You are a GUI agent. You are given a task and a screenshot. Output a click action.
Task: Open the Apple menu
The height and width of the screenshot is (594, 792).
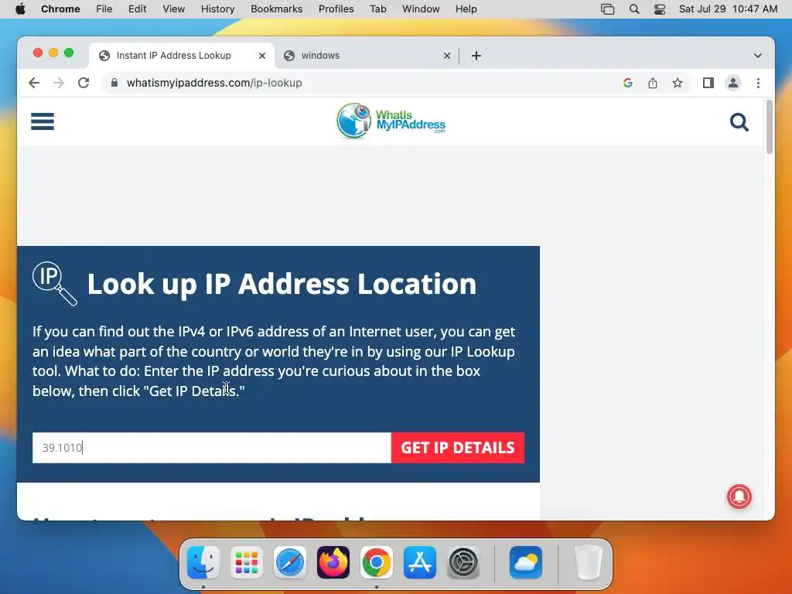coord(20,9)
